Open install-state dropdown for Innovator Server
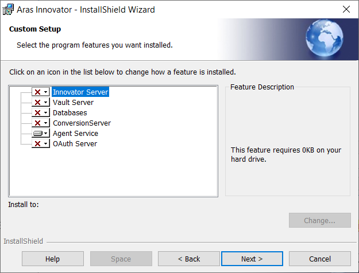 41,92
